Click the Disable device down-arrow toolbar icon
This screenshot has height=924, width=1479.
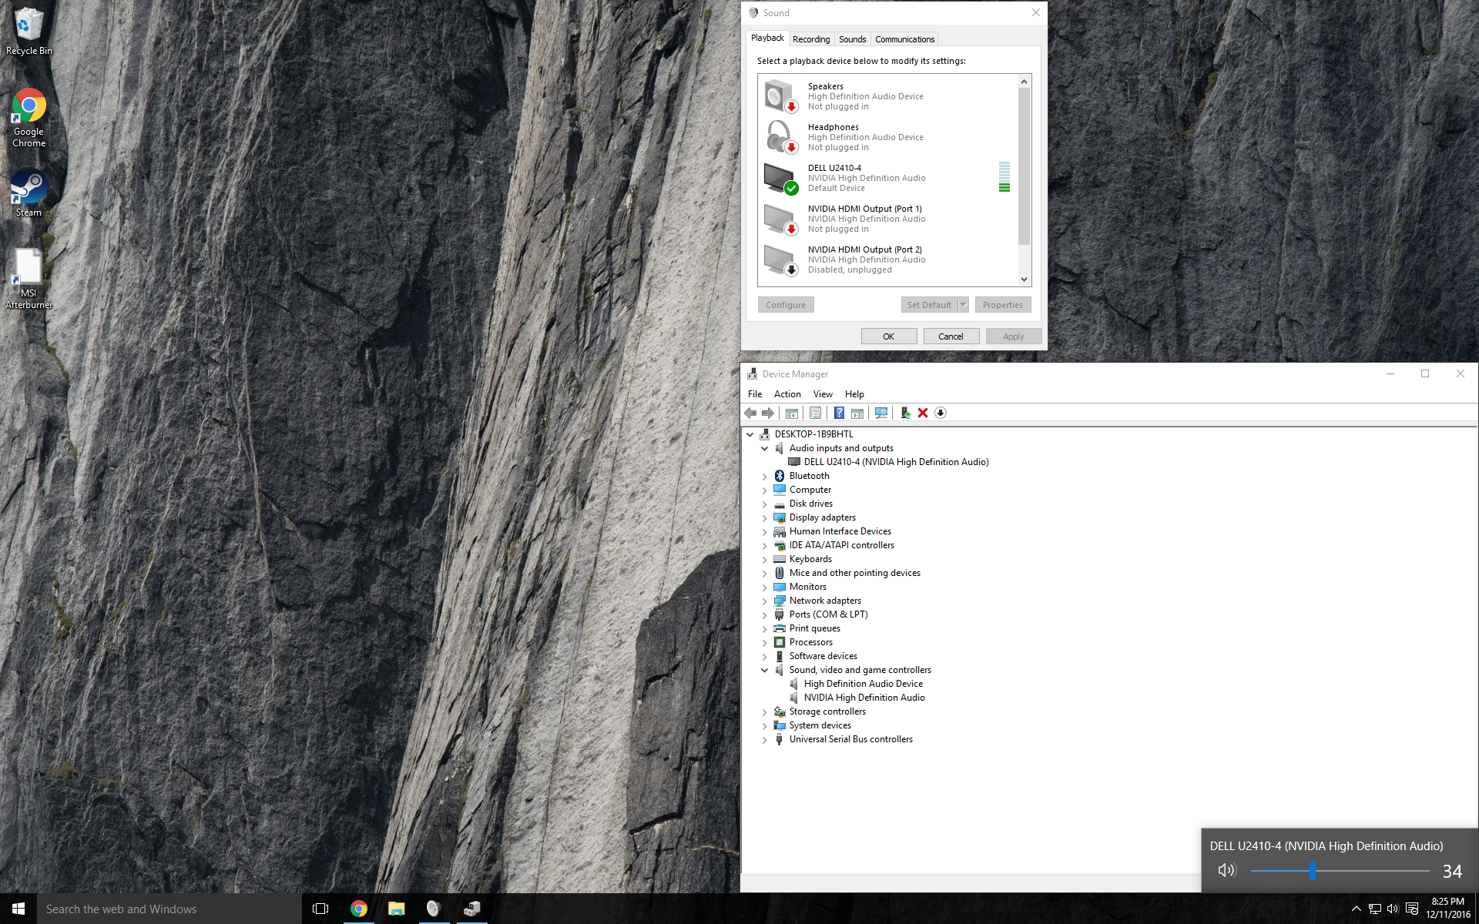tap(941, 413)
